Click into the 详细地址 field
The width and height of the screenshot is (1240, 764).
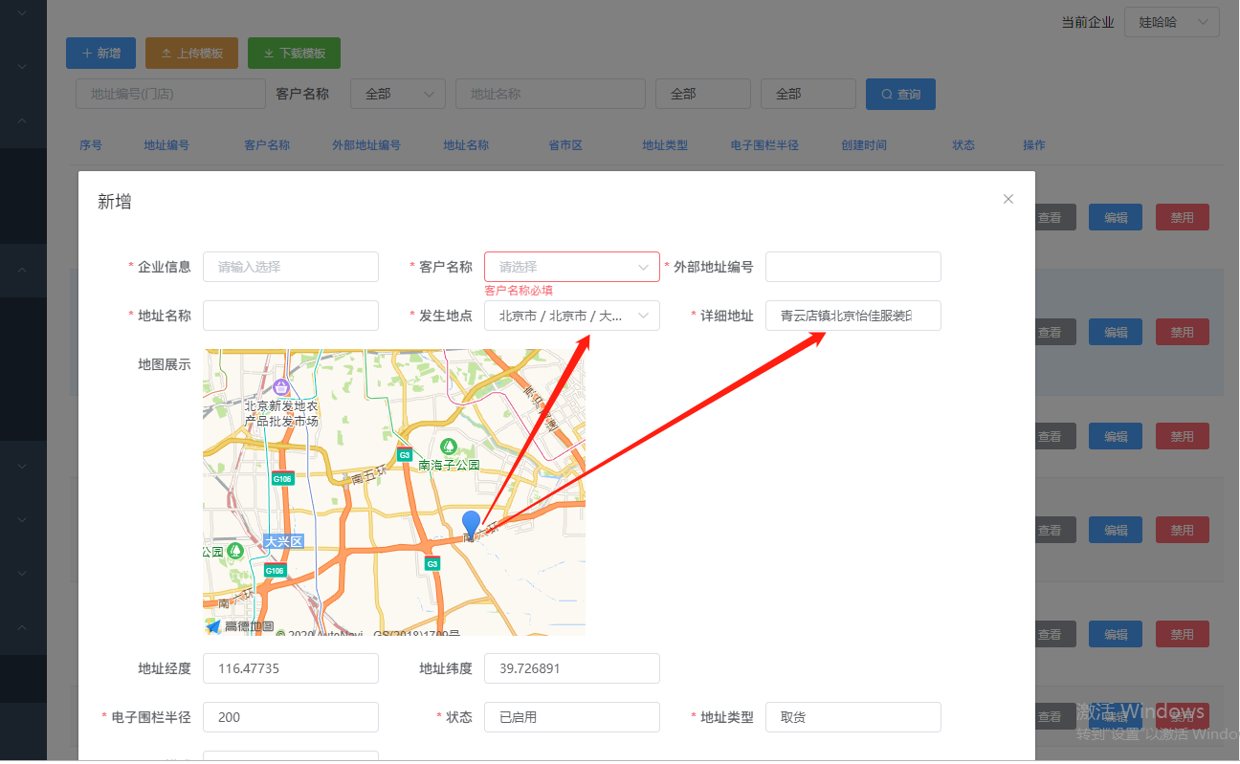(853, 316)
